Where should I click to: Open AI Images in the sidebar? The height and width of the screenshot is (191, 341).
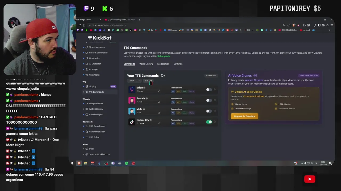94,70
